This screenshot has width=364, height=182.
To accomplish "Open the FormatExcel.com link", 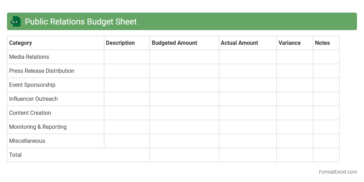I will pyautogui.click(x=337, y=172).
